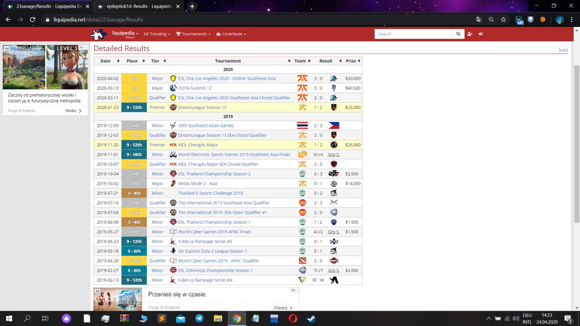Sort table by Tournament column
Viewport: 580px width, 326px height.
(x=231, y=61)
